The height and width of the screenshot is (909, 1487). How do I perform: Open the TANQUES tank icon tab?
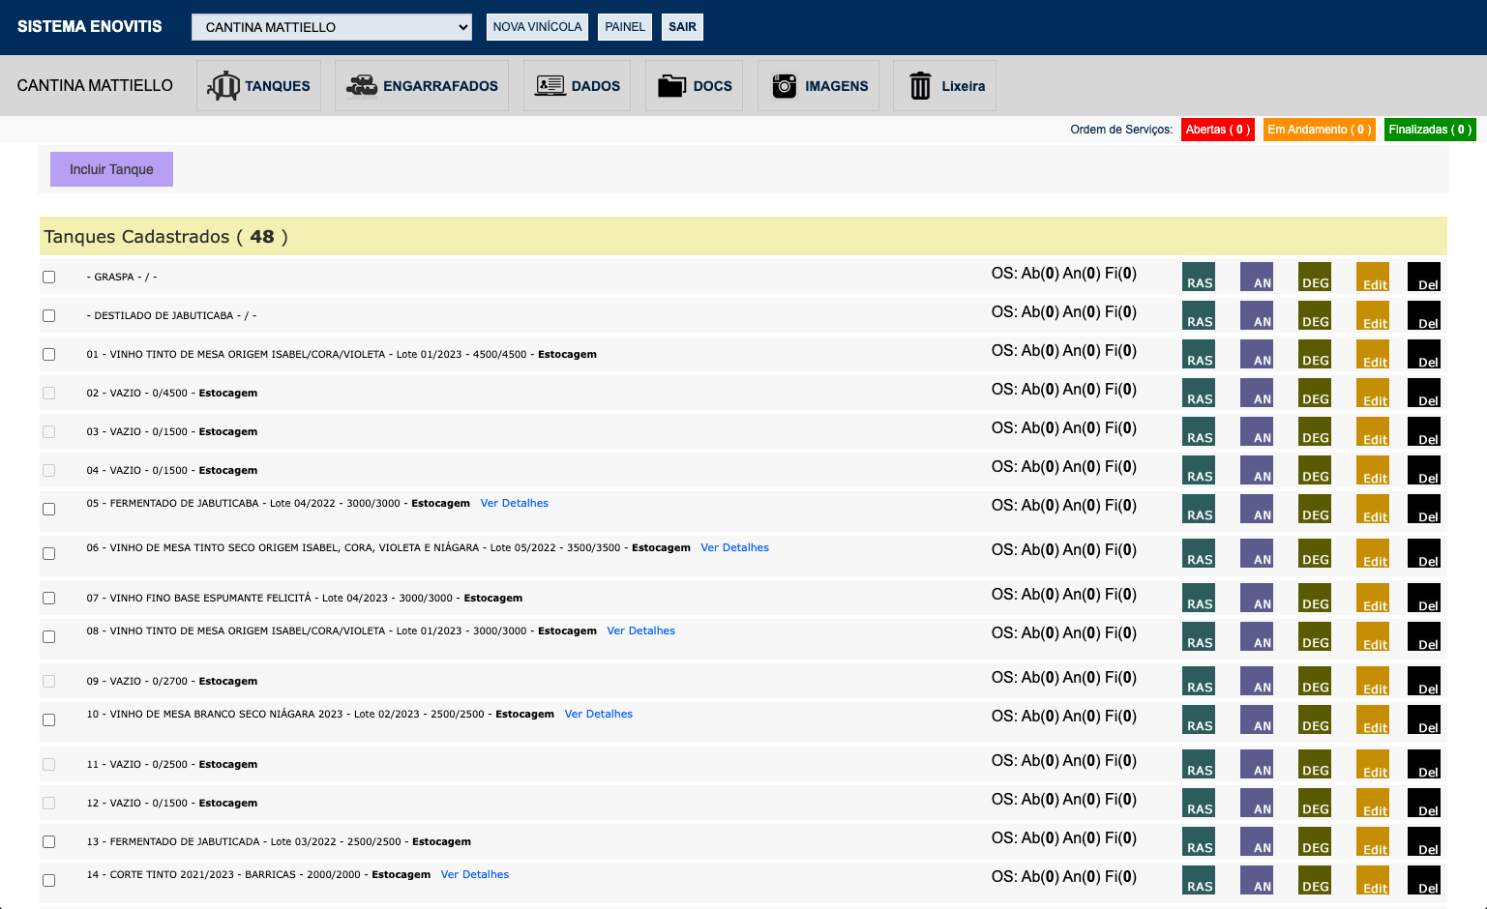pos(258,86)
